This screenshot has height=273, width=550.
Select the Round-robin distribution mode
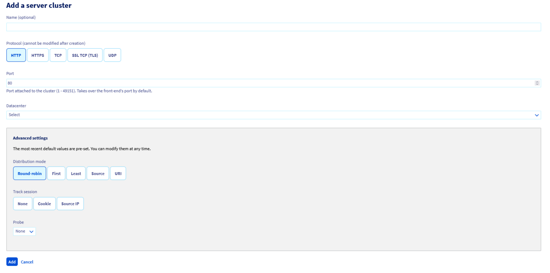pos(29,173)
